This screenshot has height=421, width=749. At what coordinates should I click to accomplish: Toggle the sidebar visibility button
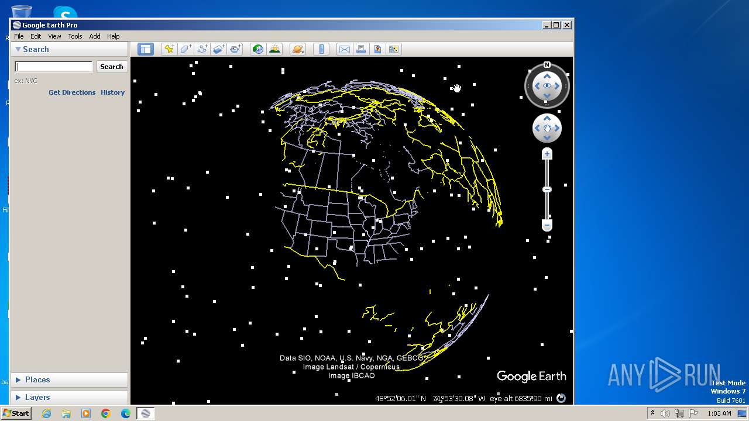tap(145, 49)
